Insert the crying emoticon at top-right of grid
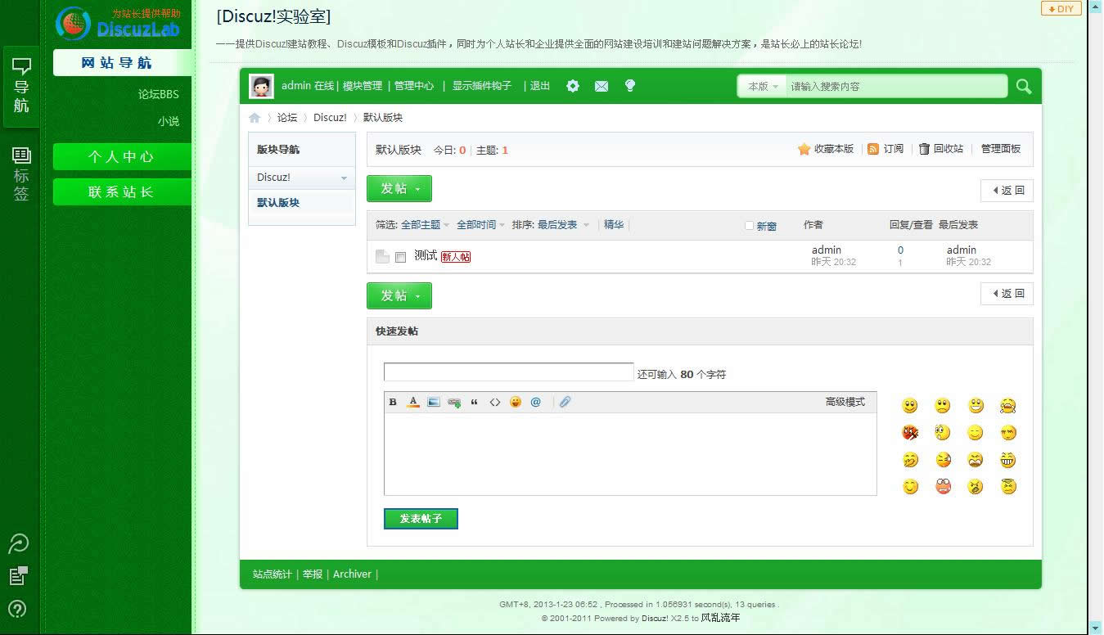The width and height of the screenshot is (1104, 635). 1007,406
